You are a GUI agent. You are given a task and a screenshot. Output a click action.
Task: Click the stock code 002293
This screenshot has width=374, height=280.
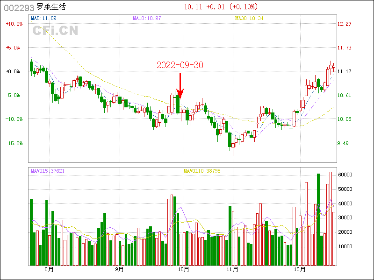(19, 7)
